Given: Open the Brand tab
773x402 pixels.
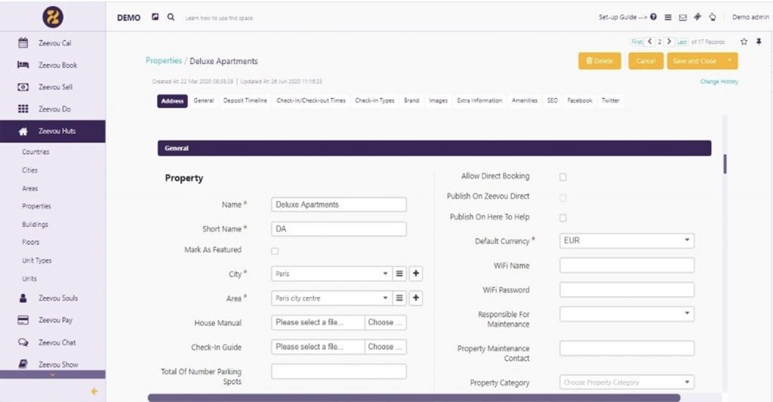Looking at the screenshot, I should (x=411, y=100).
